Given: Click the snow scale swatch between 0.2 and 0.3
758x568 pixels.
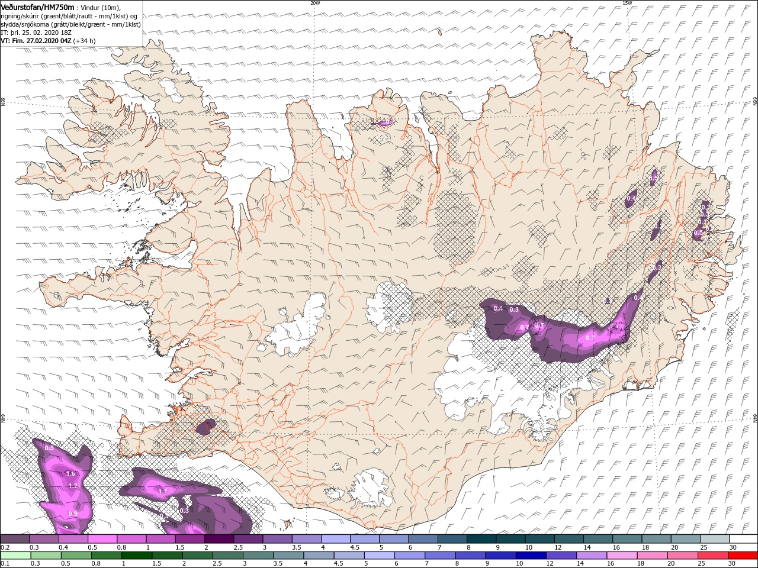Looking at the screenshot, I should 15,538.
